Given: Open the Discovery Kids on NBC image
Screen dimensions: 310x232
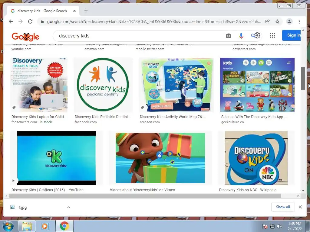Looking at the screenshot, I should click(256, 158).
